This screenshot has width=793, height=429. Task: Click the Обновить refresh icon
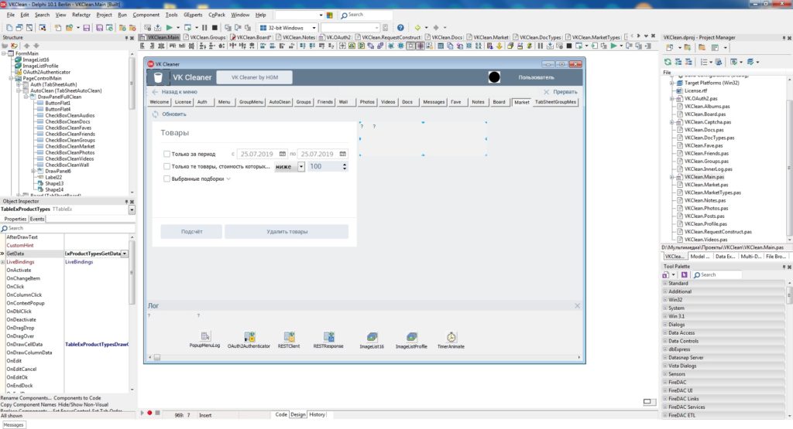[x=155, y=114]
